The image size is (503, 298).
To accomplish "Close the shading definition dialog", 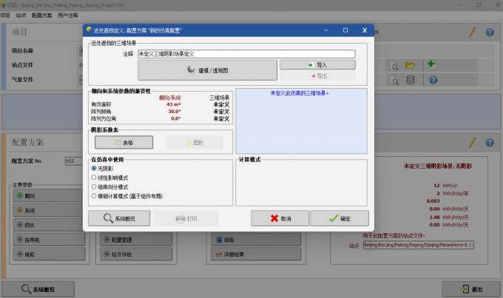I will pyautogui.click(x=365, y=30).
